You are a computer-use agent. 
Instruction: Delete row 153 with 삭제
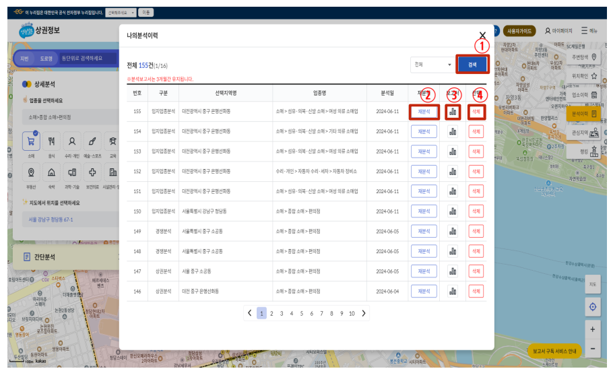click(476, 151)
